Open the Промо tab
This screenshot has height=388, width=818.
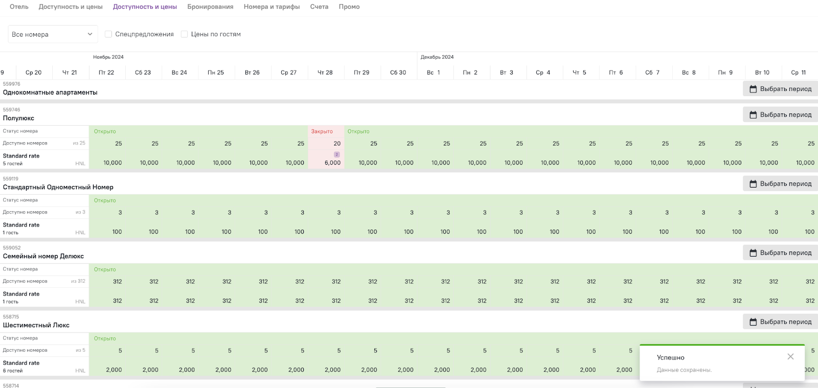point(349,7)
